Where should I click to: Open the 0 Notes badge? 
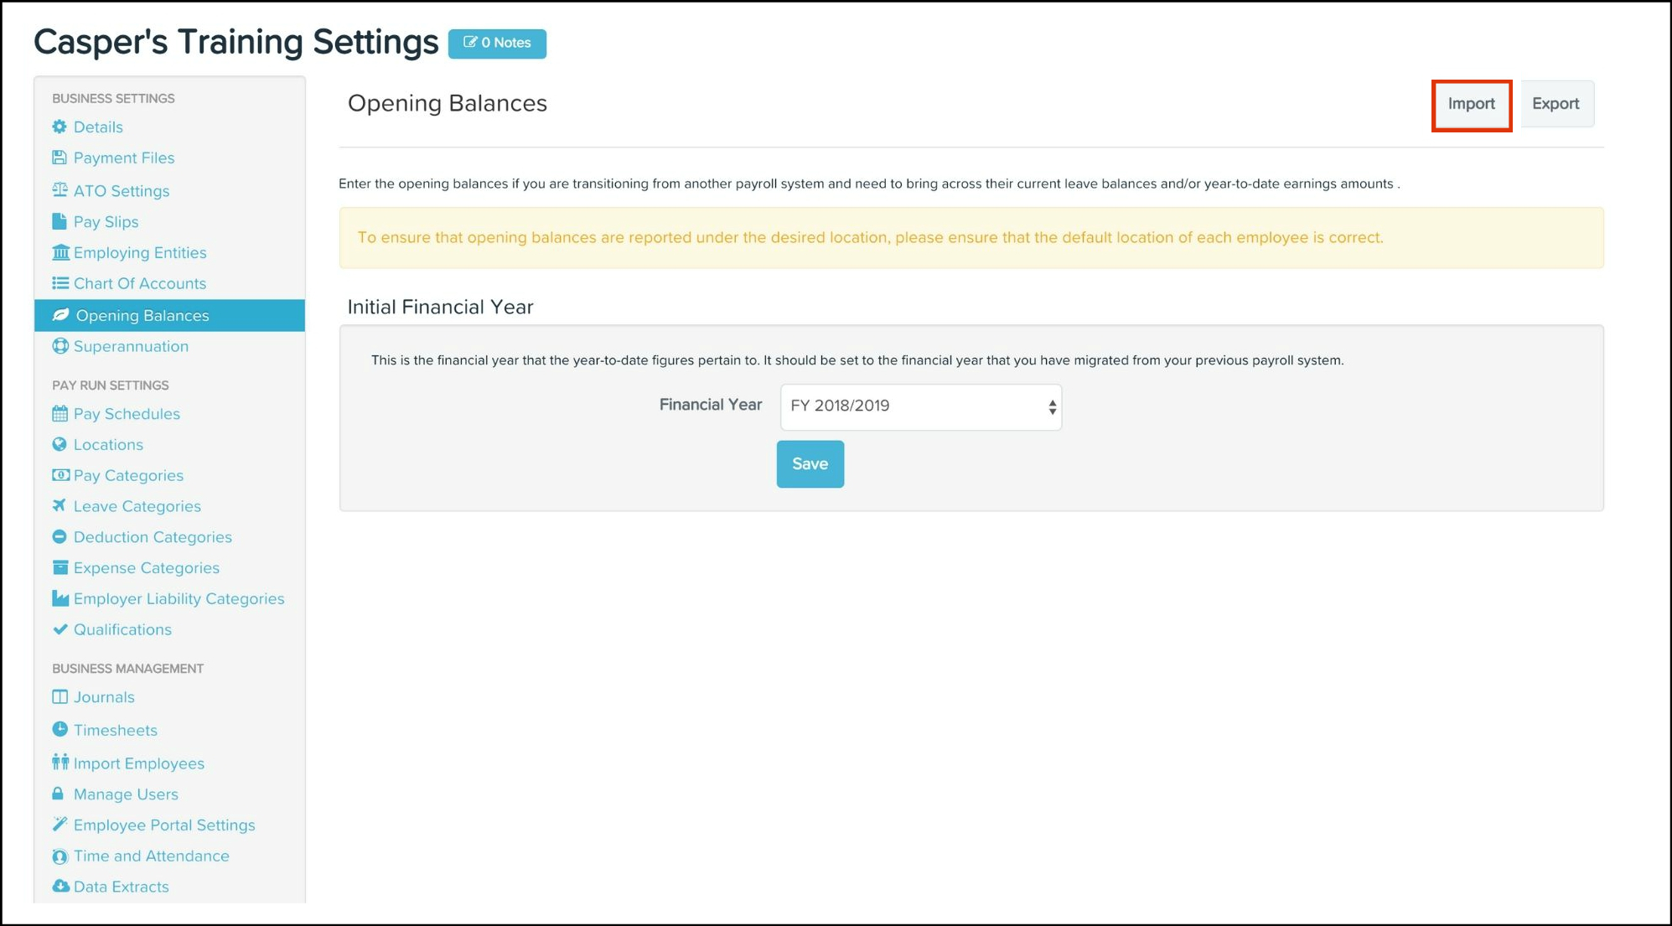[x=497, y=44]
